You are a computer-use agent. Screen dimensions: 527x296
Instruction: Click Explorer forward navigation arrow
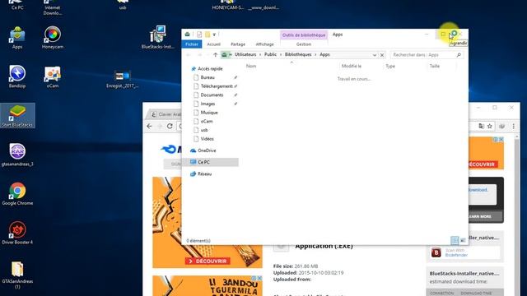click(x=199, y=55)
